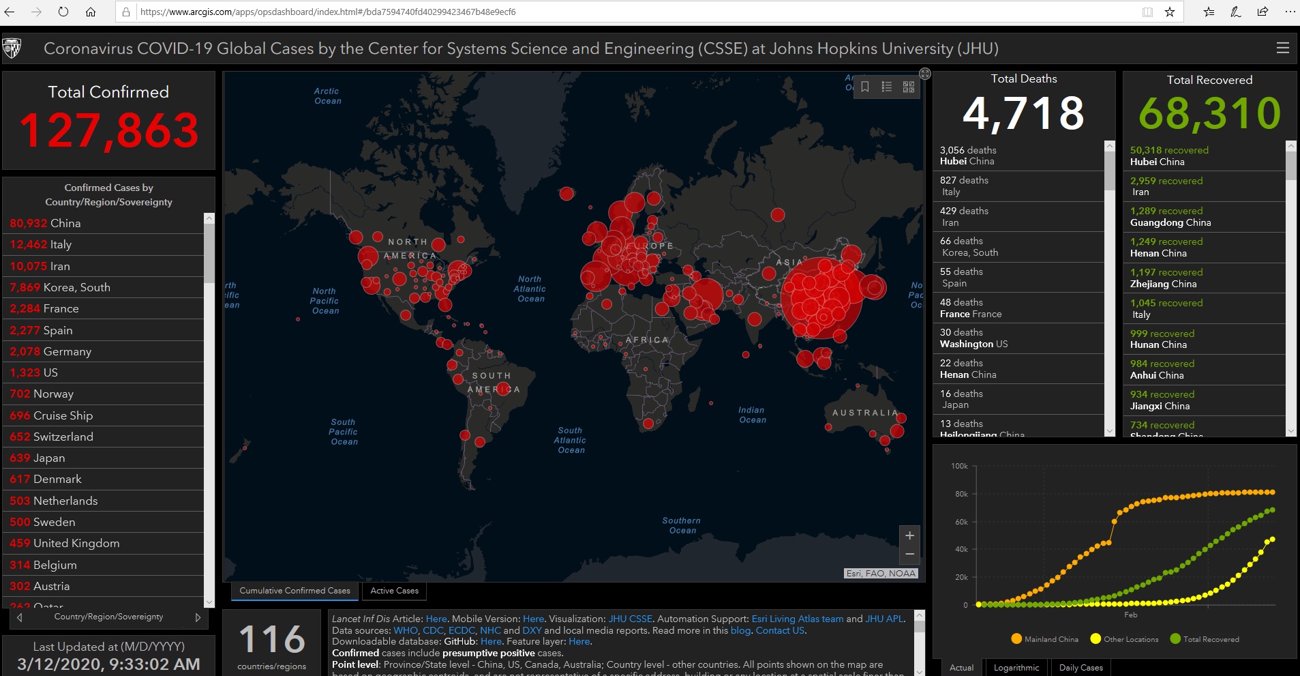Image resolution: width=1300 pixels, height=676 pixels.
Task: Select 50,318 recovered Hubei China entry
Action: click(1205, 156)
